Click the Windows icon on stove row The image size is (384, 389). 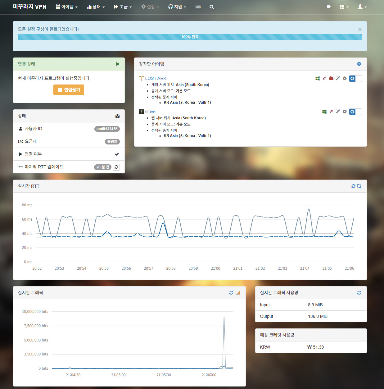[x=324, y=112]
